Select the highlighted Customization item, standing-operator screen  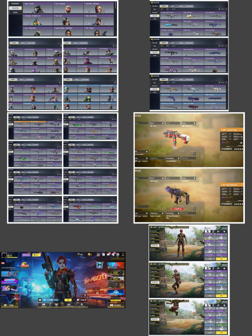[x=154, y=245]
